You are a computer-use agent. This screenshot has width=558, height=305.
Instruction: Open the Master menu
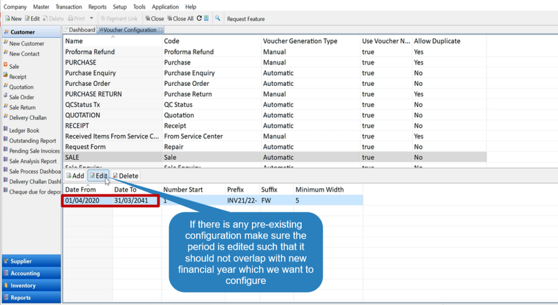(x=41, y=7)
